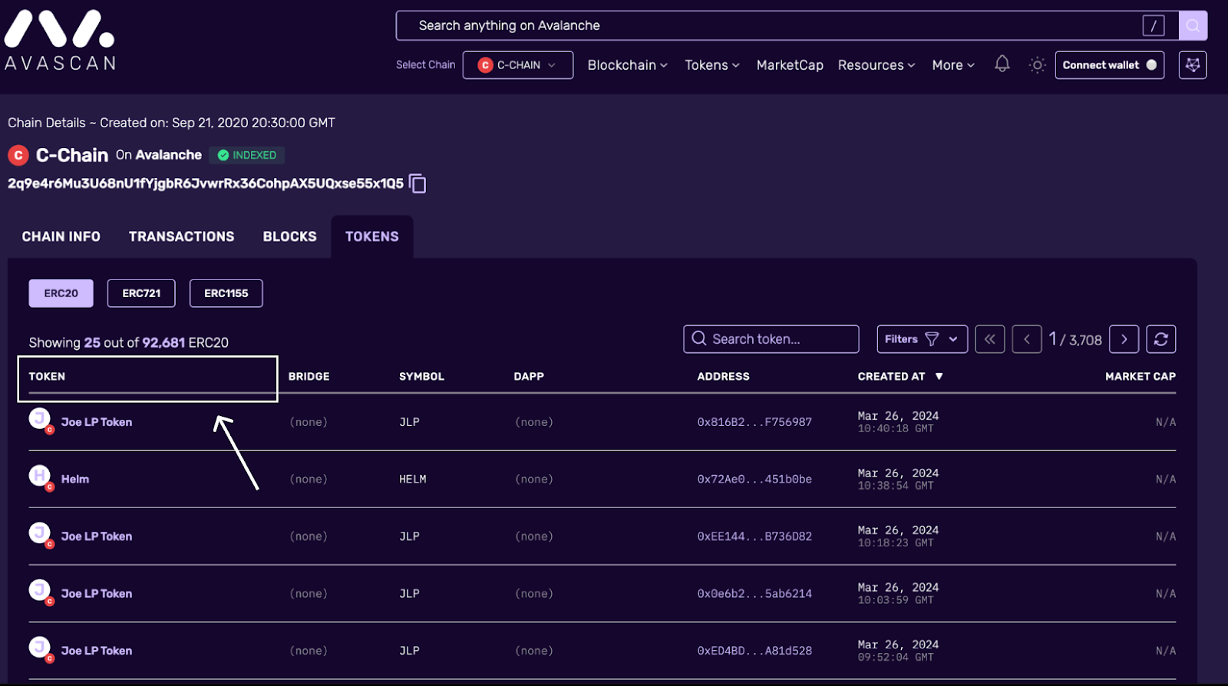Click Helm token avatar icon
The image size is (1228, 686).
tap(40, 477)
